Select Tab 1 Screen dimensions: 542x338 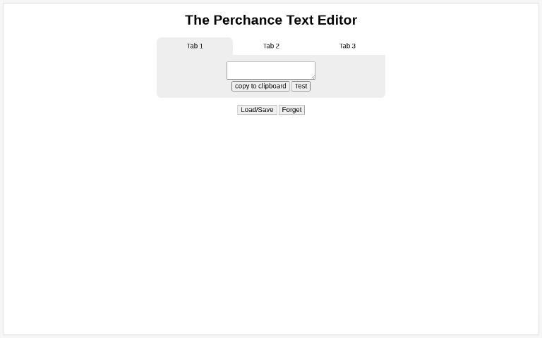[195, 46]
